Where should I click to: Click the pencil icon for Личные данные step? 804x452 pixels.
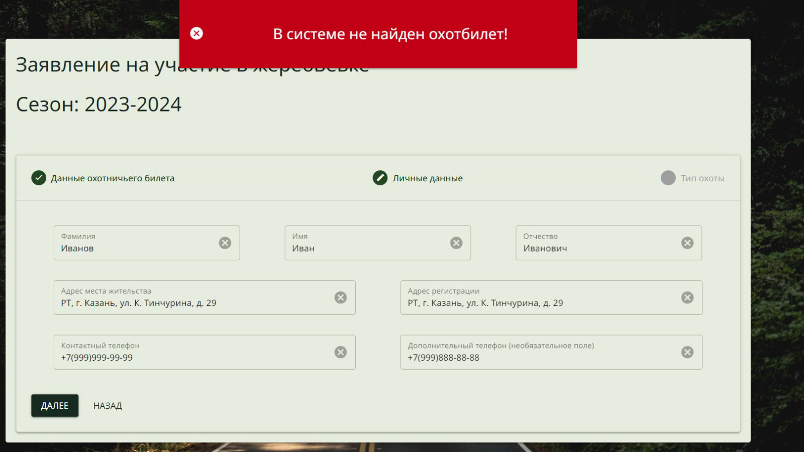(x=380, y=178)
